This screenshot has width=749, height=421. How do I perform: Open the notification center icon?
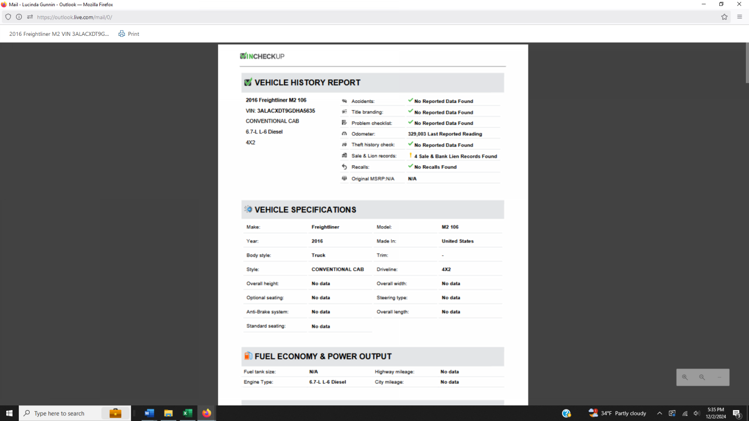point(737,413)
